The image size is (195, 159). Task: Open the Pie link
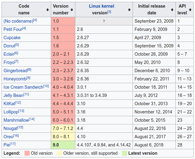point(7,145)
